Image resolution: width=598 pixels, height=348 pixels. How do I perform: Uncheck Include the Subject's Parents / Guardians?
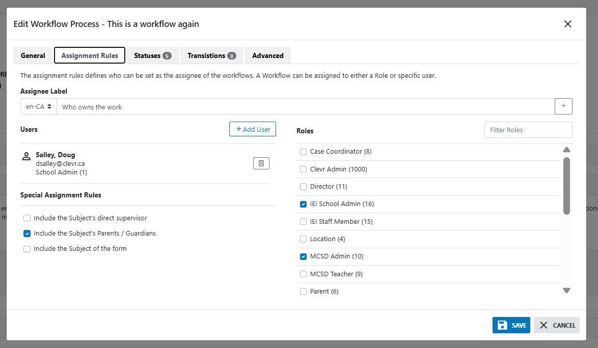click(x=27, y=234)
